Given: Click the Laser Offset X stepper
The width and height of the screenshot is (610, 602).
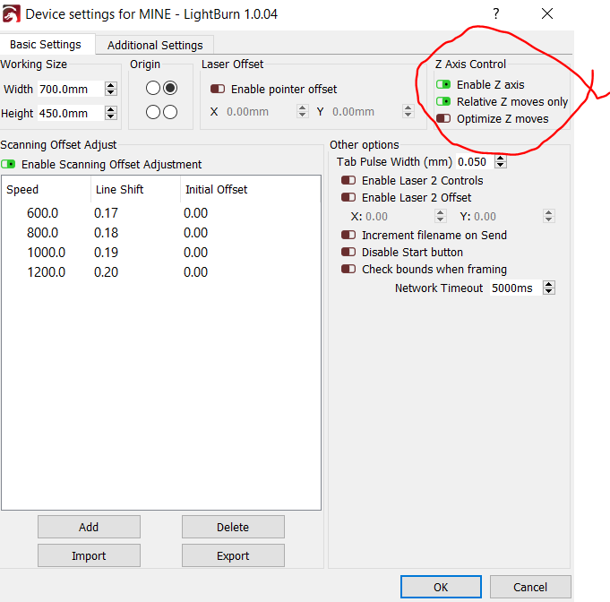Looking at the screenshot, I should click(302, 111).
